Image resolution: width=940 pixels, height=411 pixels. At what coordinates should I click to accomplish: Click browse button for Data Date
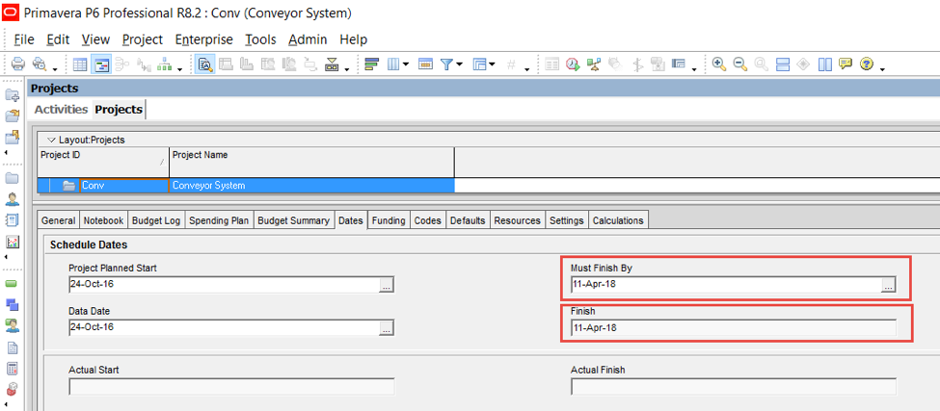click(387, 327)
